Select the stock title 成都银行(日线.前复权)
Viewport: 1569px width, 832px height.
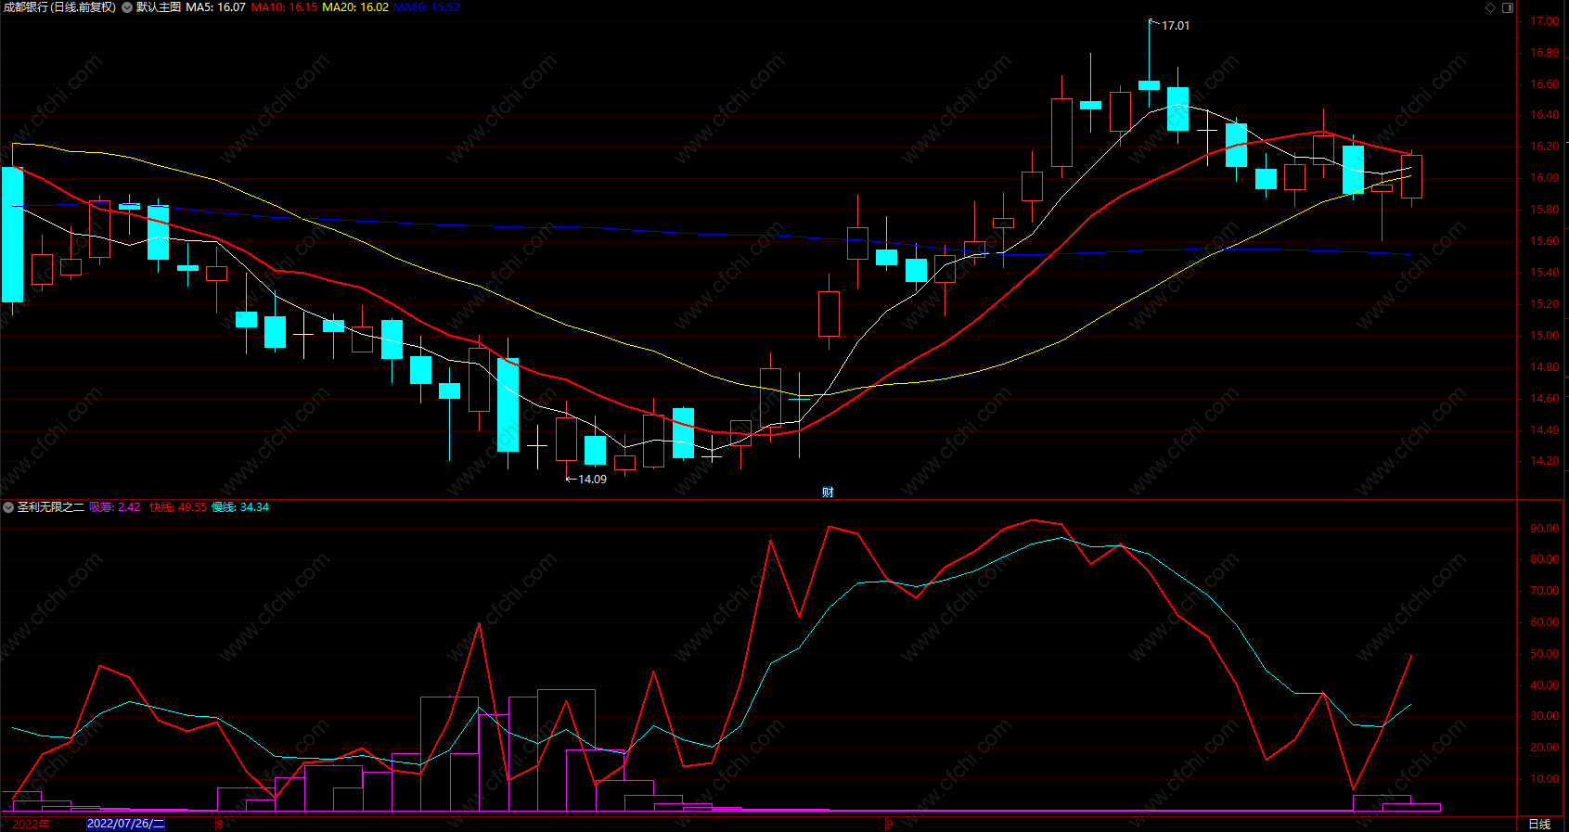(x=59, y=7)
